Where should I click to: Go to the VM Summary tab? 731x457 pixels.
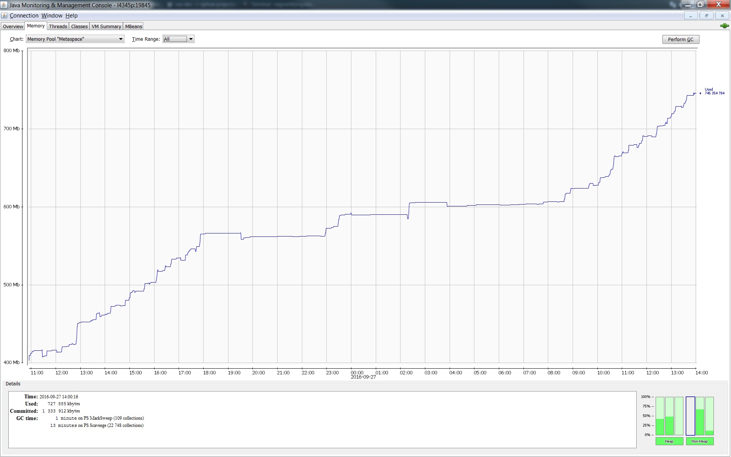click(x=106, y=26)
